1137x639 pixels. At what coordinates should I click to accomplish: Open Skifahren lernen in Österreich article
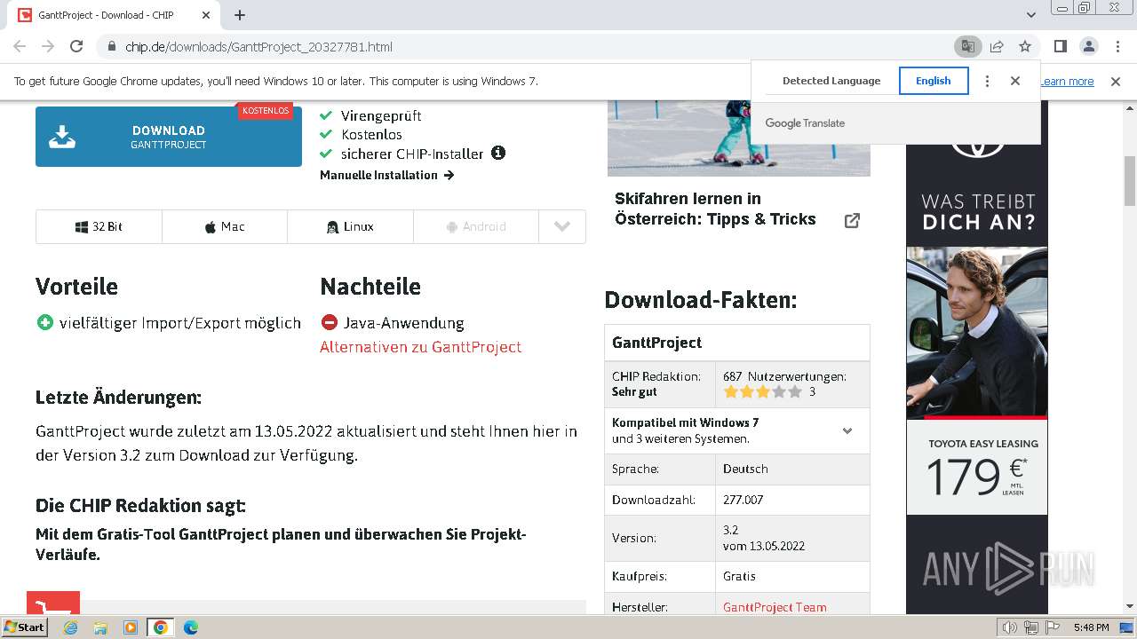point(715,209)
